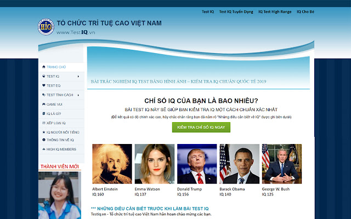Open Test IQ Tuyển Dụng top link
This screenshot has width=351, height=219.
coord(236,12)
